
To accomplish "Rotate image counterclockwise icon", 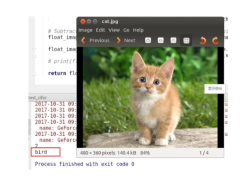I will pyautogui.click(x=203, y=40).
